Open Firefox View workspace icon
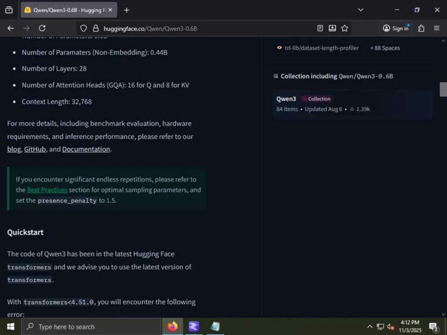This screenshot has height=335, width=447. click(x=9, y=10)
